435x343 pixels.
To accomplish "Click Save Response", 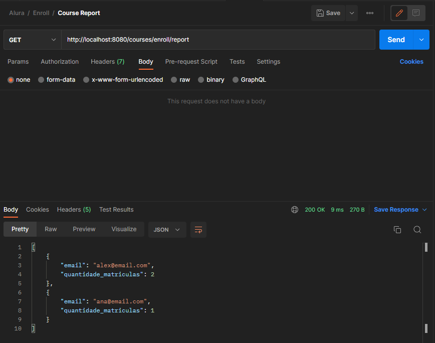I will pyautogui.click(x=396, y=210).
